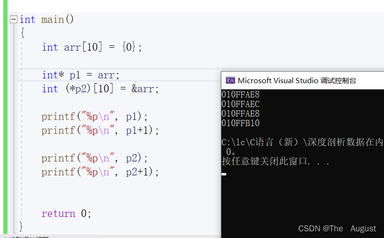Image resolution: width=384 pixels, height=238 pixels.
Task: Click the 'return 0;' line
Action: [x=66, y=214]
